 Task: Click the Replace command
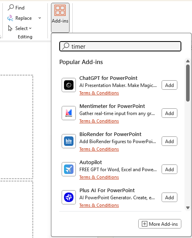coord(24,18)
